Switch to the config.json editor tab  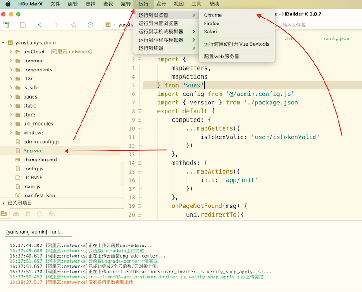(337, 38)
